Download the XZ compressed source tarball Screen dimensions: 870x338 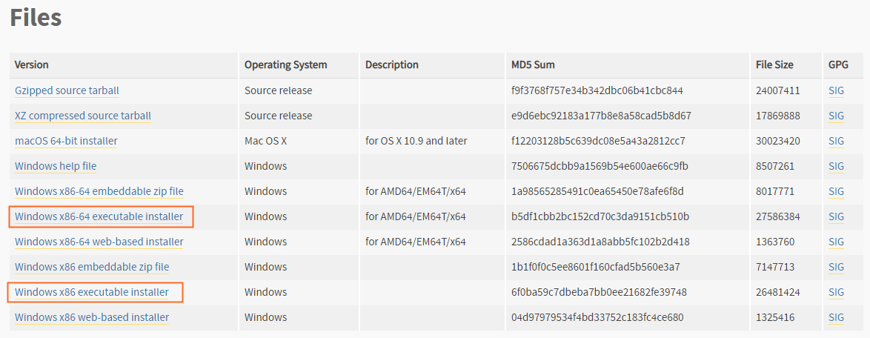(x=83, y=116)
